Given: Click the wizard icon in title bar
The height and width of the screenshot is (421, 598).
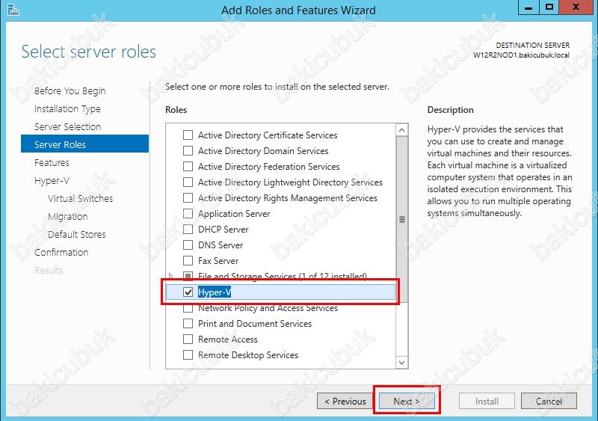Looking at the screenshot, I should click(x=13, y=10).
